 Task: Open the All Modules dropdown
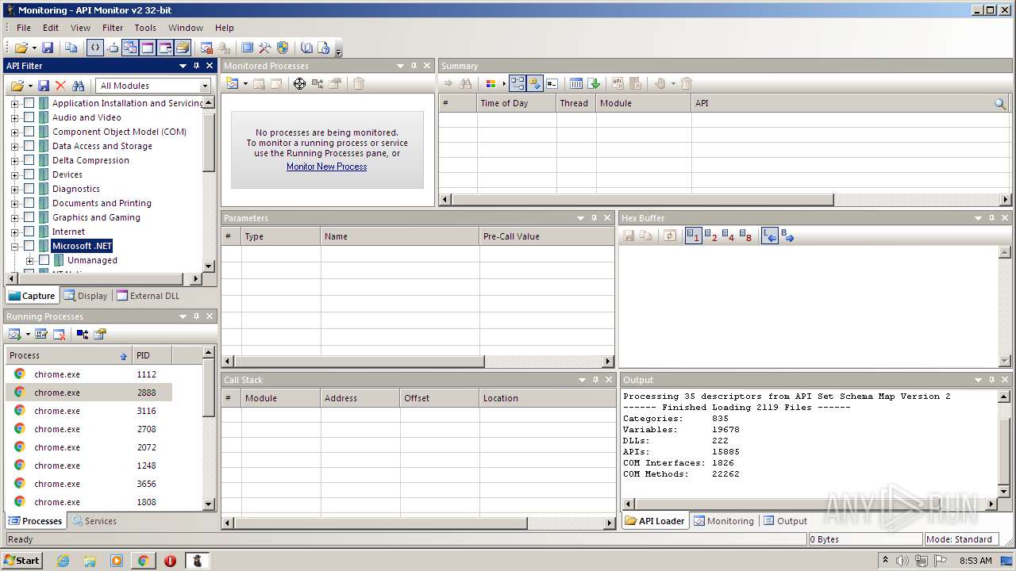click(154, 86)
